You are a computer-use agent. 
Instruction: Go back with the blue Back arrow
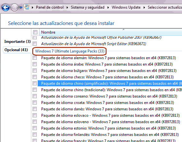pos(5,8)
